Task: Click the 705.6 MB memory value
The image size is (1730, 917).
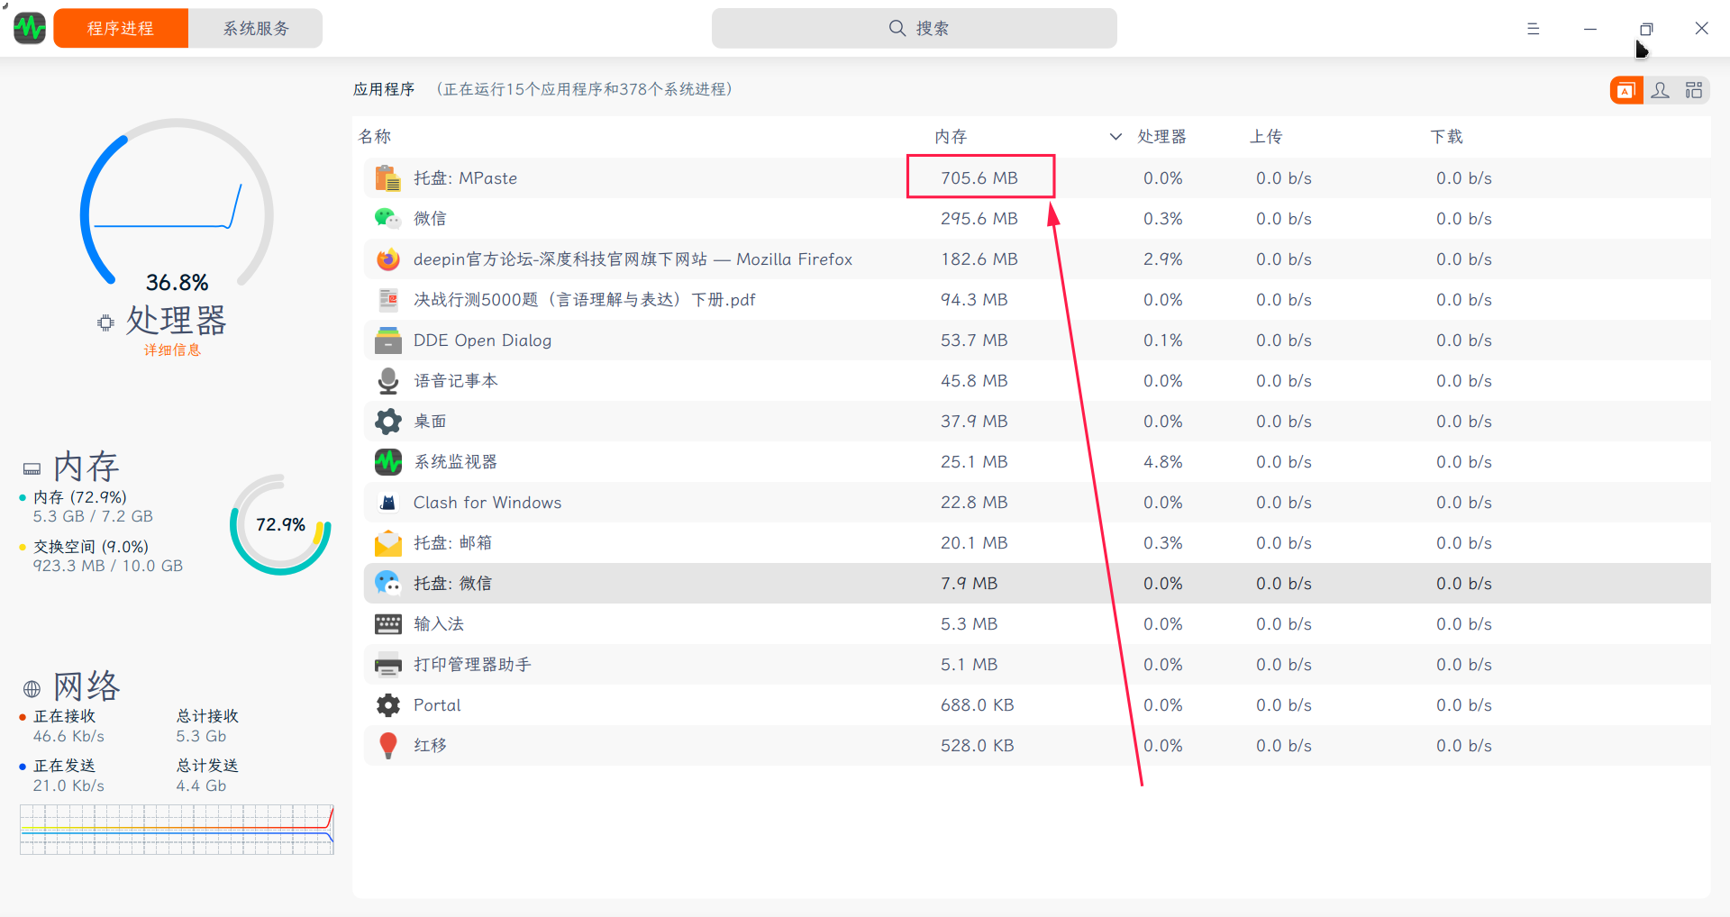Action: tap(979, 178)
